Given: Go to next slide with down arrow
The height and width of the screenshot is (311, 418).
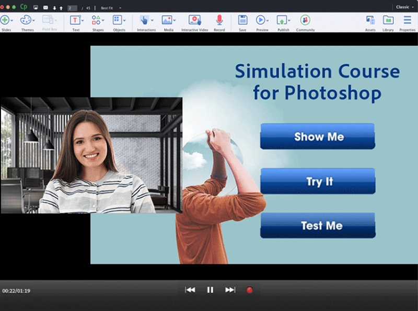Looking at the screenshot, I should (x=54, y=8).
